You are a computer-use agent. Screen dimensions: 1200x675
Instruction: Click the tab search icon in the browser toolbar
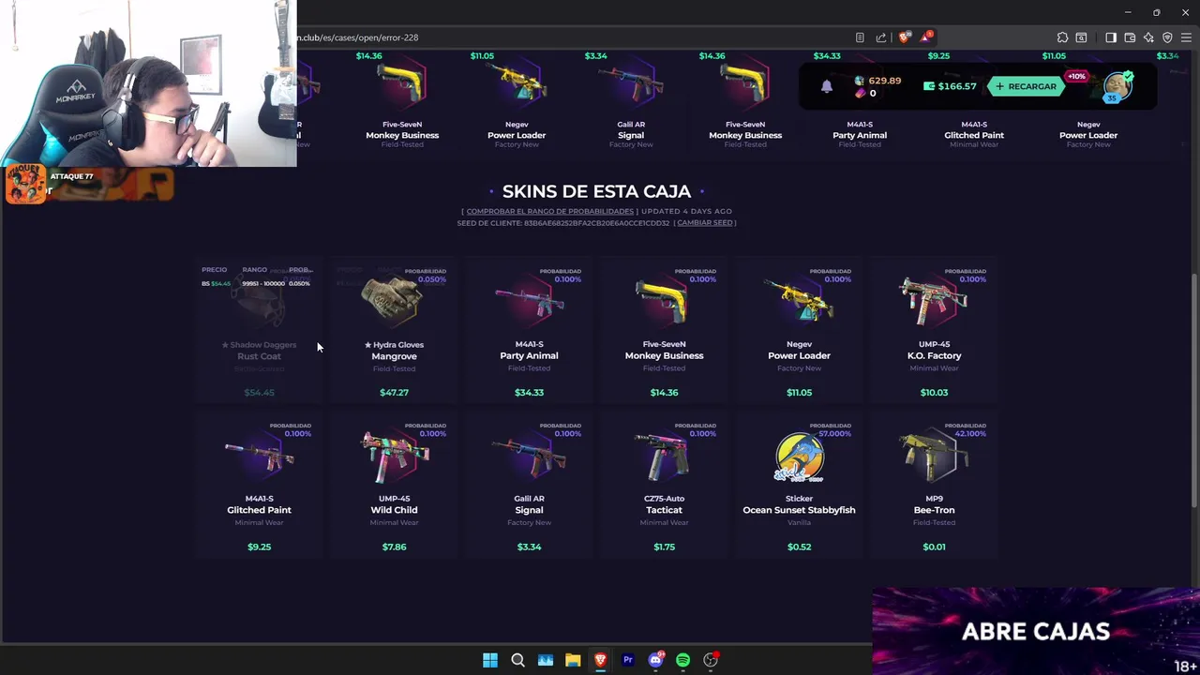click(x=1081, y=37)
